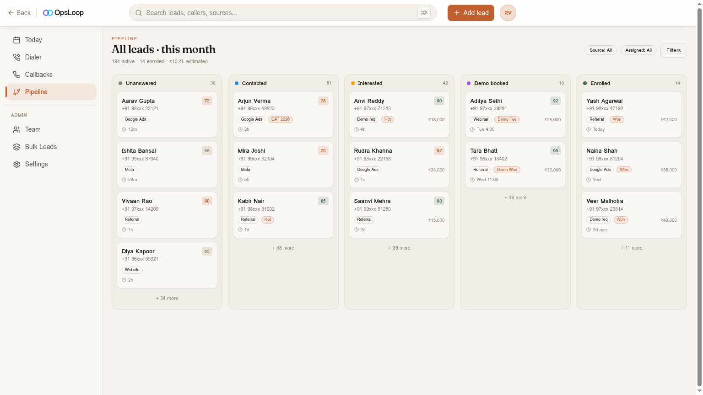
Task: Show 11 more Enrolled leads
Action: coord(632,248)
